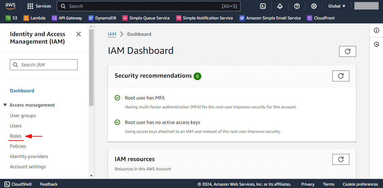Open Users in the sidebar
The height and width of the screenshot is (188, 383).
pos(16,126)
